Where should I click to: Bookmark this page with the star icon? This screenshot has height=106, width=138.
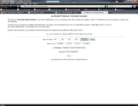(102, 6)
